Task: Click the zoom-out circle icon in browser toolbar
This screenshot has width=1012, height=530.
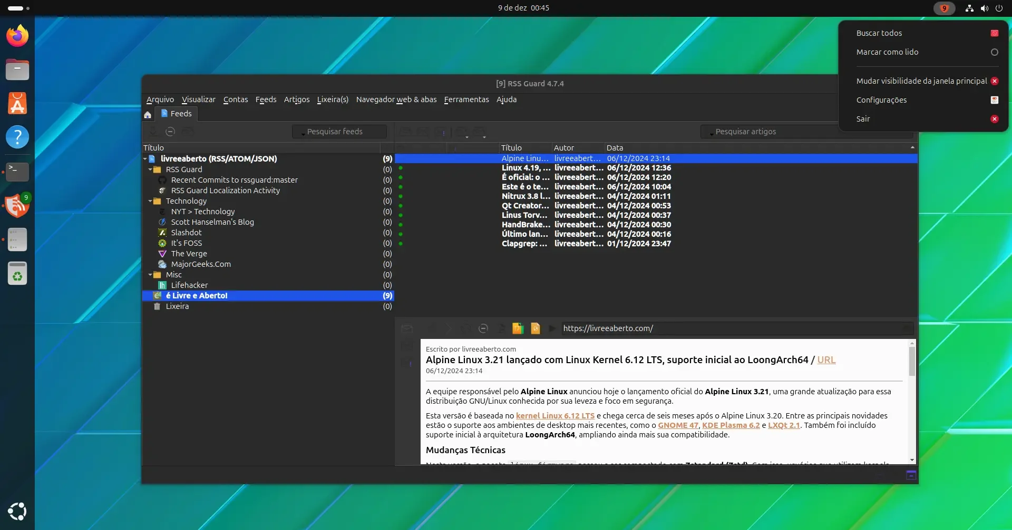Action: click(x=483, y=328)
